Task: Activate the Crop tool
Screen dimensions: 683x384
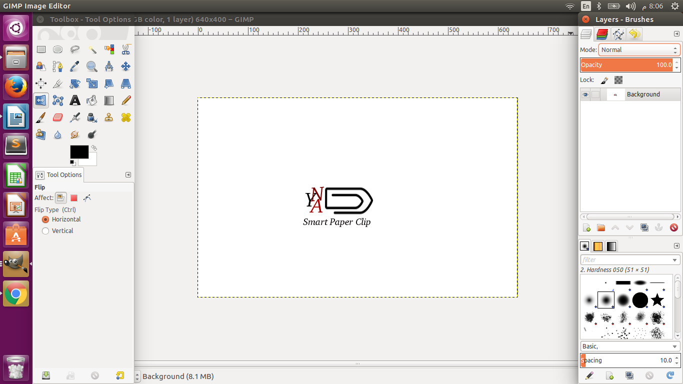Action: point(58,83)
